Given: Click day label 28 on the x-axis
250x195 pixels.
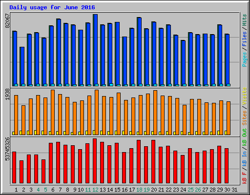Looking at the screenshot, I should [212, 190].
